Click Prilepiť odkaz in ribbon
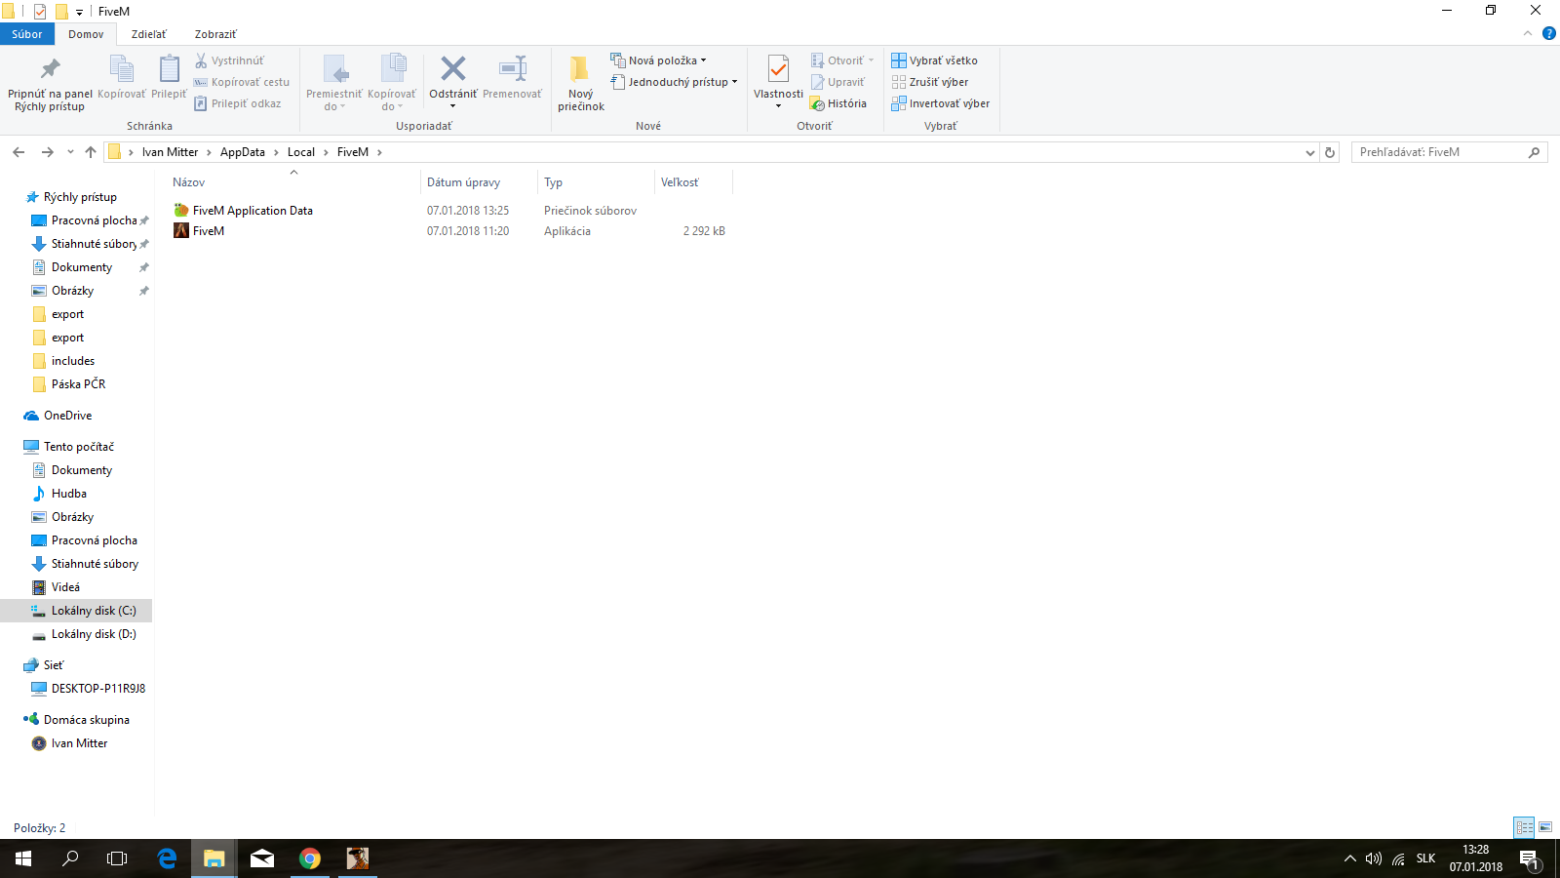 (238, 103)
